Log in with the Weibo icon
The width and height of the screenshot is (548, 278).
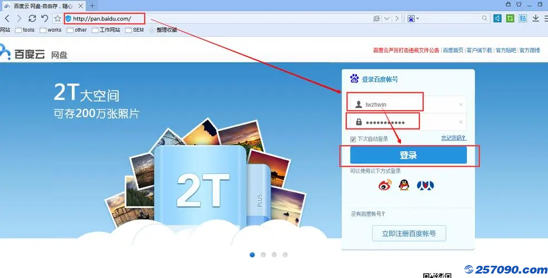(385, 185)
